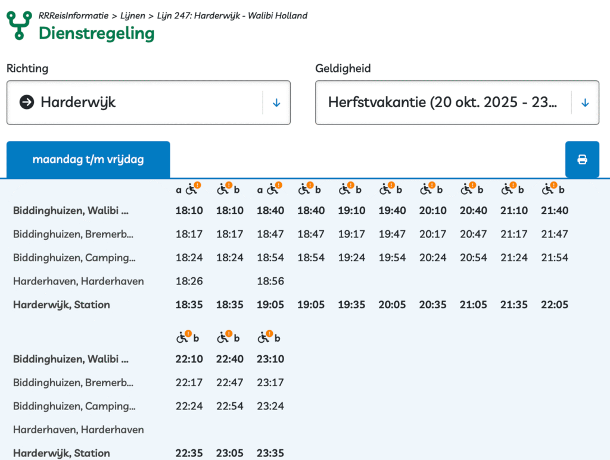This screenshot has height=460, width=610.
Task: Click the wheelchair icon above the 19:10 departure
Action: (344, 190)
